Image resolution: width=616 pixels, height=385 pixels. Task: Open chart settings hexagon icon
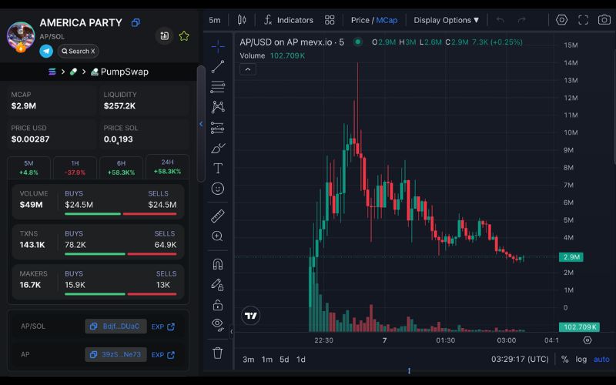(x=561, y=20)
